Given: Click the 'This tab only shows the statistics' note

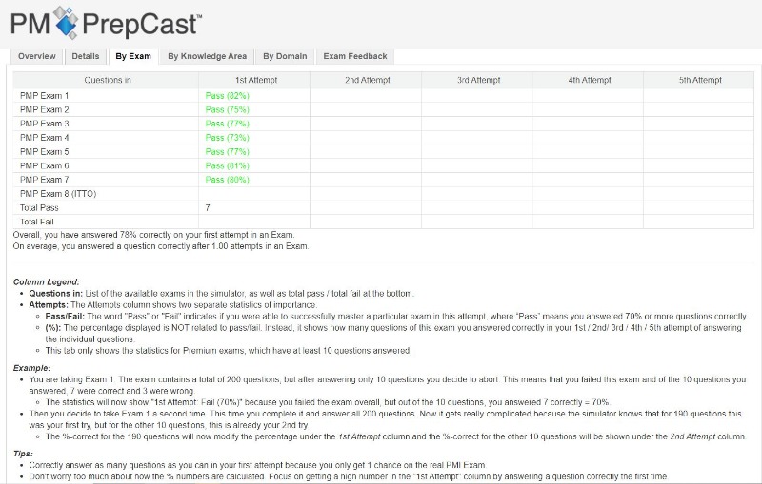Looking at the screenshot, I should pyautogui.click(x=229, y=351).
